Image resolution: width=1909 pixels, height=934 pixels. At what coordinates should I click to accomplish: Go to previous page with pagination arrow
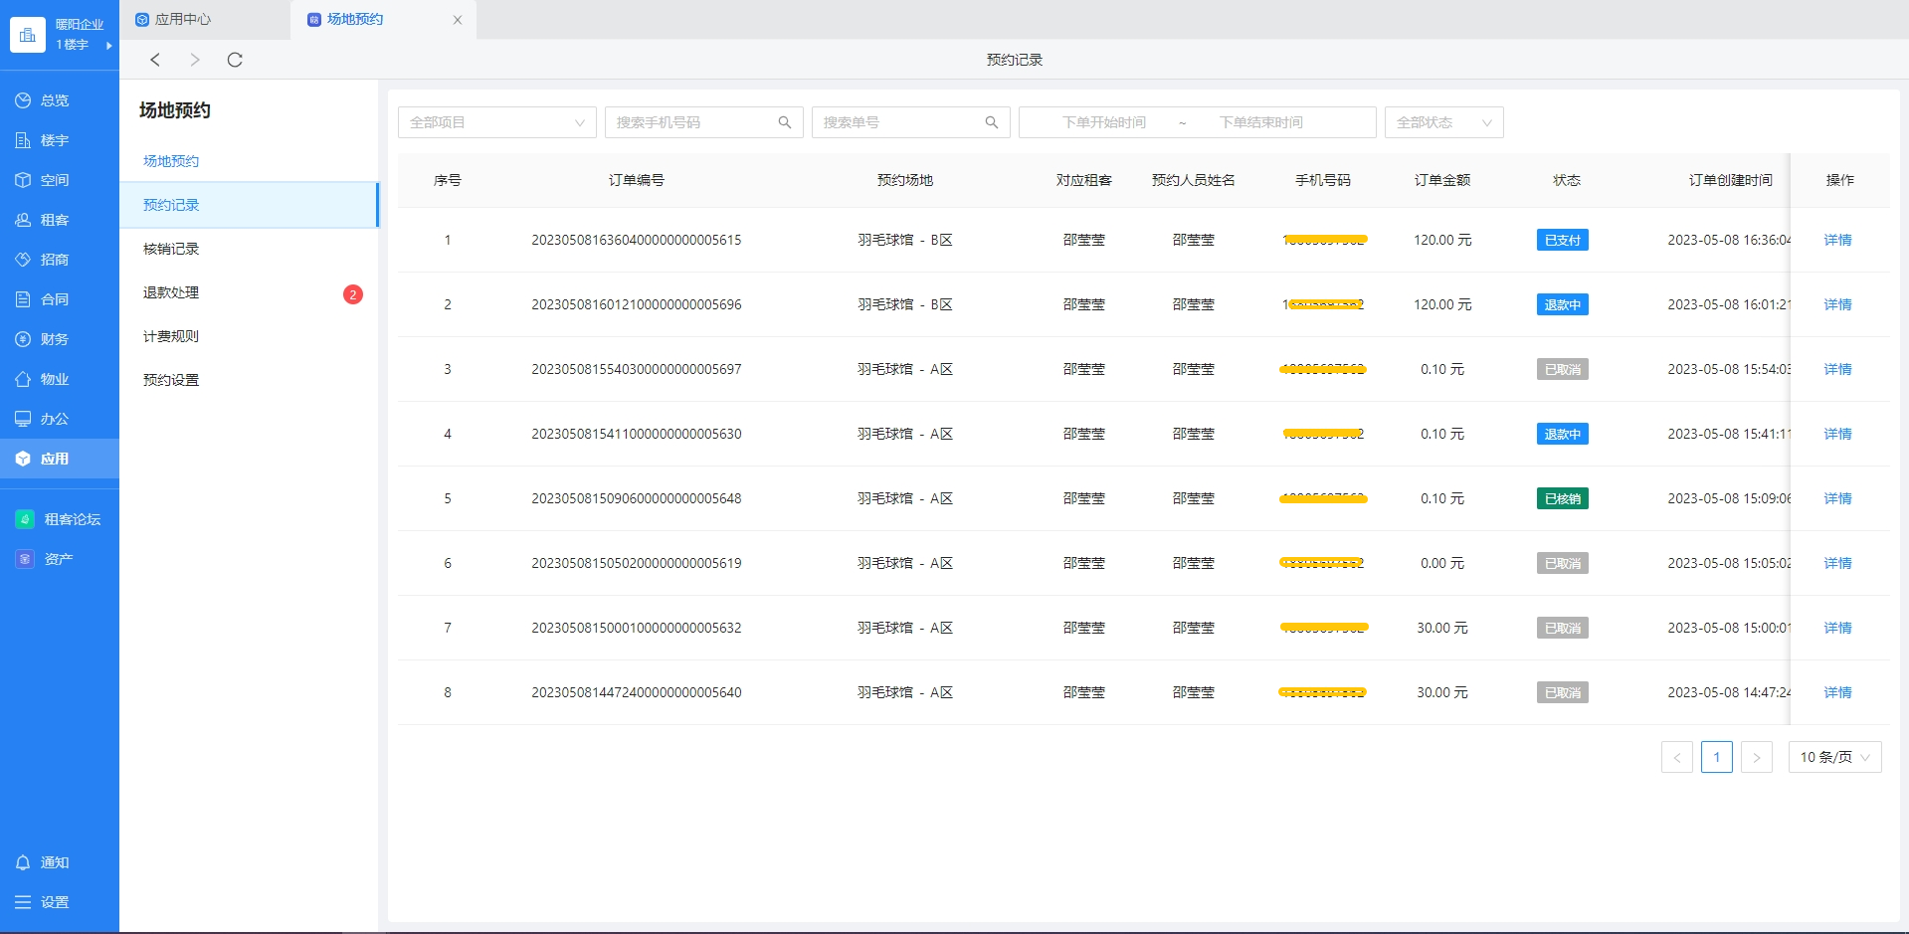[1677, 757]
